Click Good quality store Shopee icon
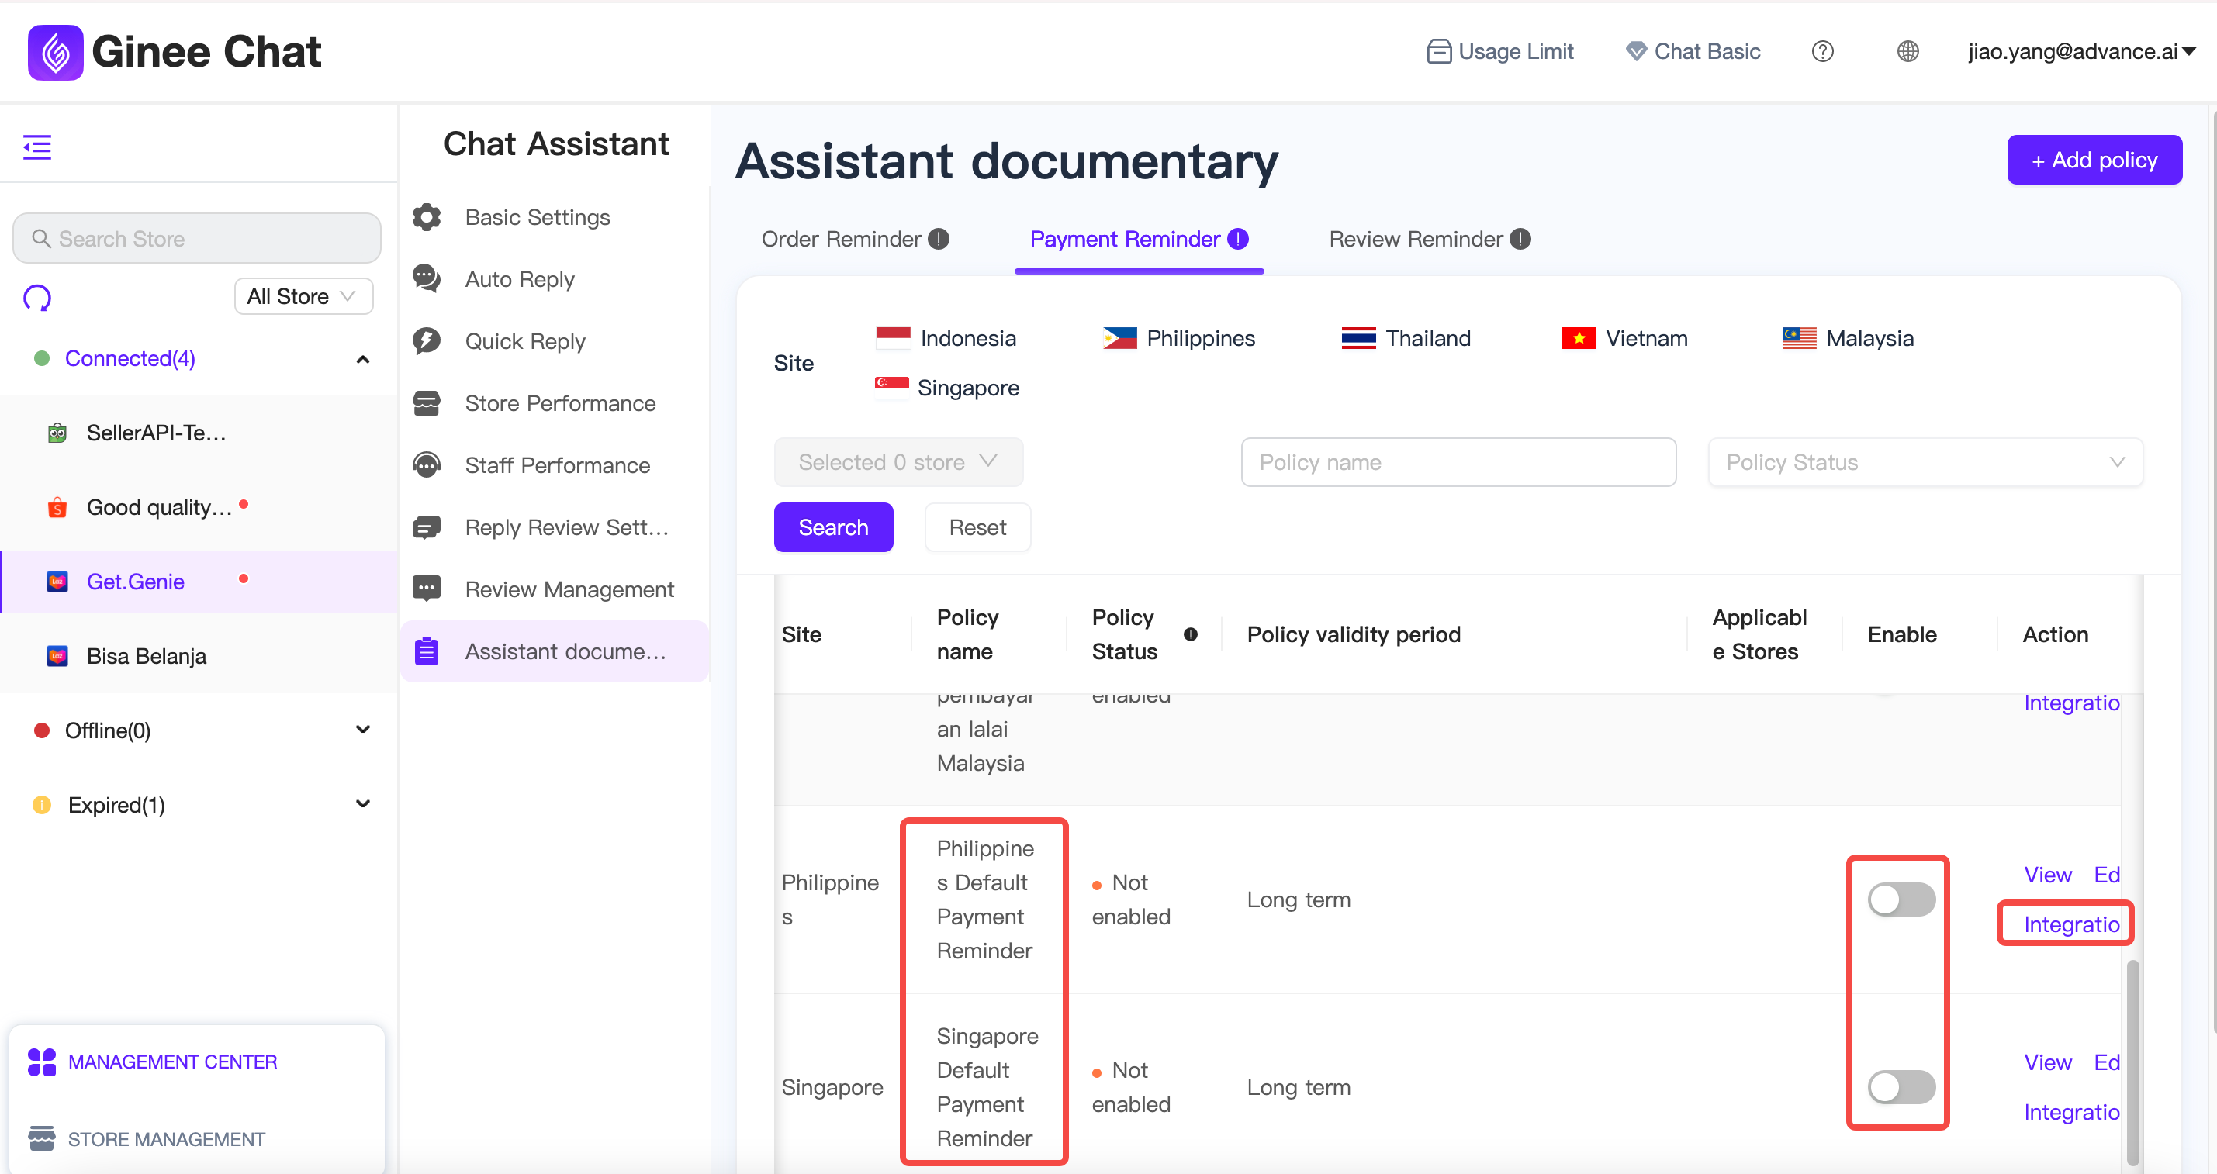2217x1174 pixels. tap(57, 507)
